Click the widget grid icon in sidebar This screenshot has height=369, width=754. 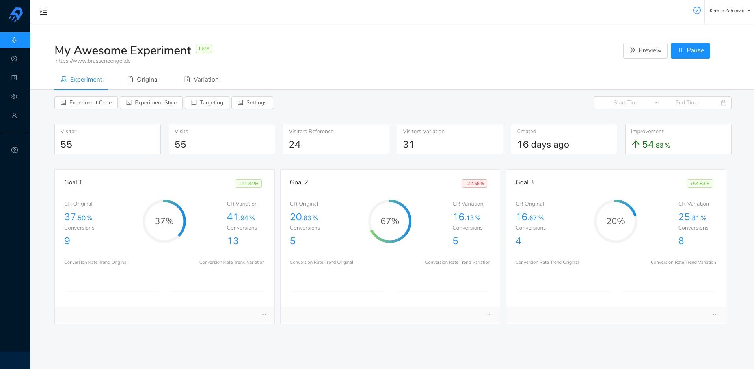coord(14,78)
